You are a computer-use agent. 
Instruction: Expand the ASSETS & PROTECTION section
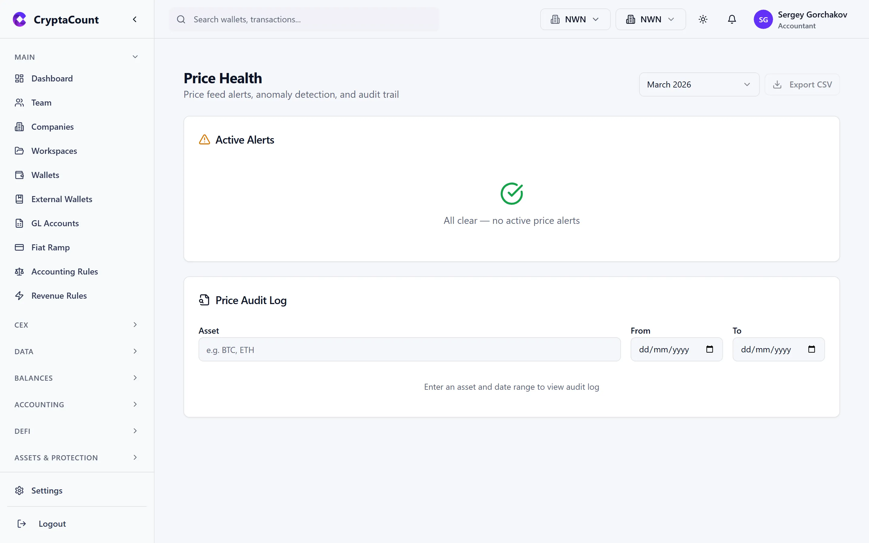(x=75, y=458)
